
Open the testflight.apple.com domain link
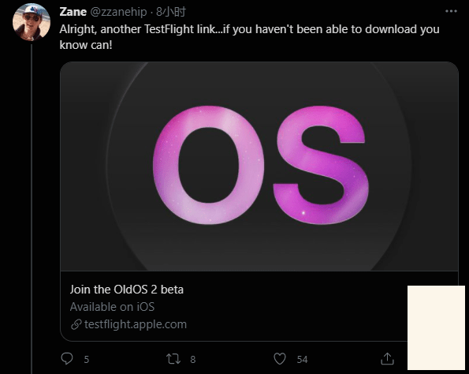click(x=136, y=324)
